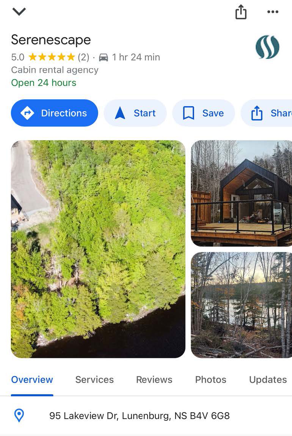
Task: Tap the share icon in top bar
Action: pyautogui.click(x=241, y=12)
